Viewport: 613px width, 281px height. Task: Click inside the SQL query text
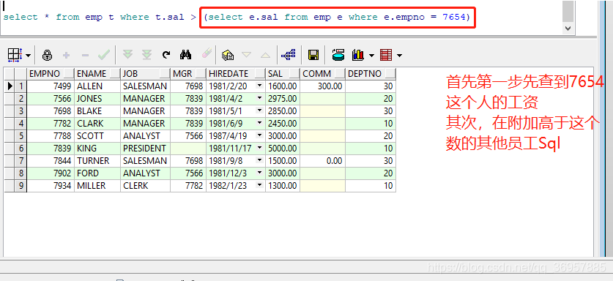click(x=237, y=17)
